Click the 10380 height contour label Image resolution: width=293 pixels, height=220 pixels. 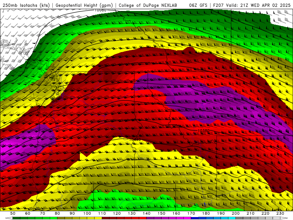click(x=204, y=131)
